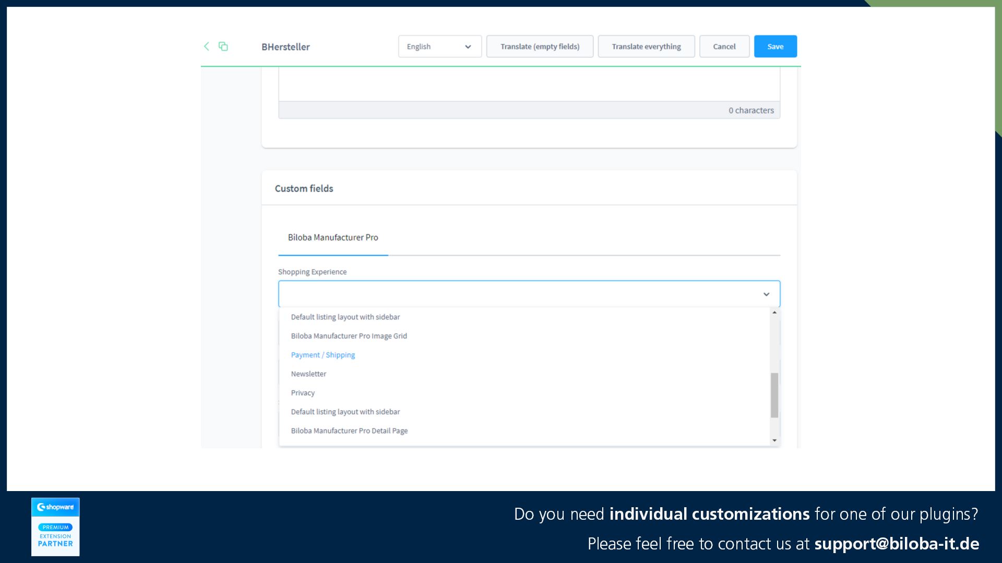Image resolution: width=1002 pixels, height=563 pixels.
Task: Click Translate everything button
Action: tap(646, 46)
